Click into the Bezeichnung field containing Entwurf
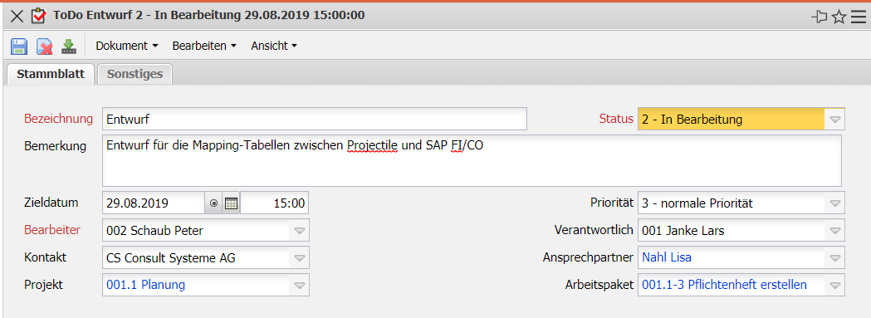This screenshot has height=318, width=871. (315, 119)
